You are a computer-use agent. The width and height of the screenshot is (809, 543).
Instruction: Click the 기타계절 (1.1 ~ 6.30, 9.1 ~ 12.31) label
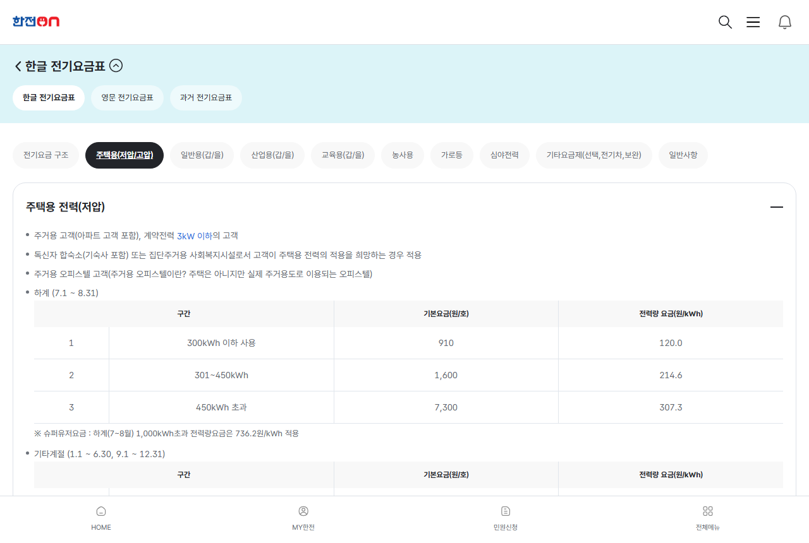pyautogui.click(x=100, y=454)
